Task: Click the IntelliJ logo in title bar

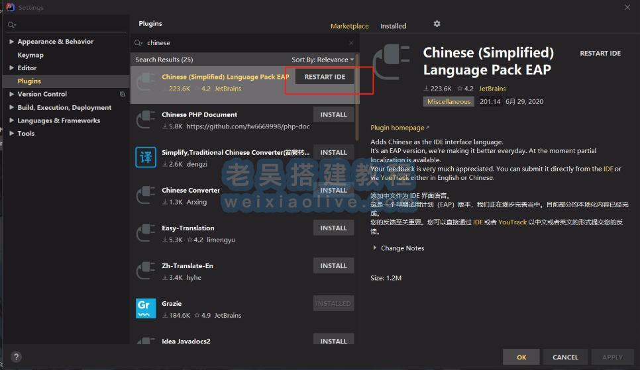Action: (10, 7)
